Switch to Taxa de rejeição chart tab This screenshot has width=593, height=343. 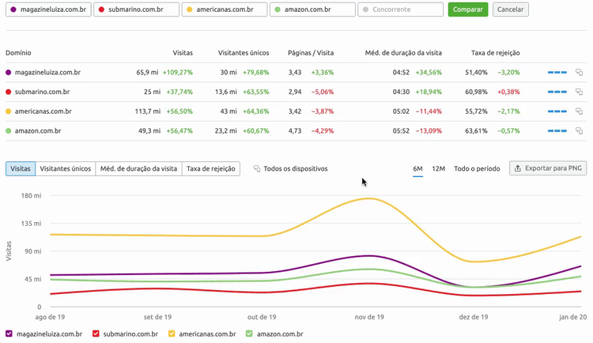pos(211,168)
